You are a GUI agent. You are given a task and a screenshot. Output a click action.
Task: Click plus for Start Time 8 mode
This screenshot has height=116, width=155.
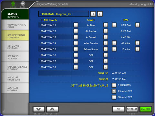(x=106, y=67)
